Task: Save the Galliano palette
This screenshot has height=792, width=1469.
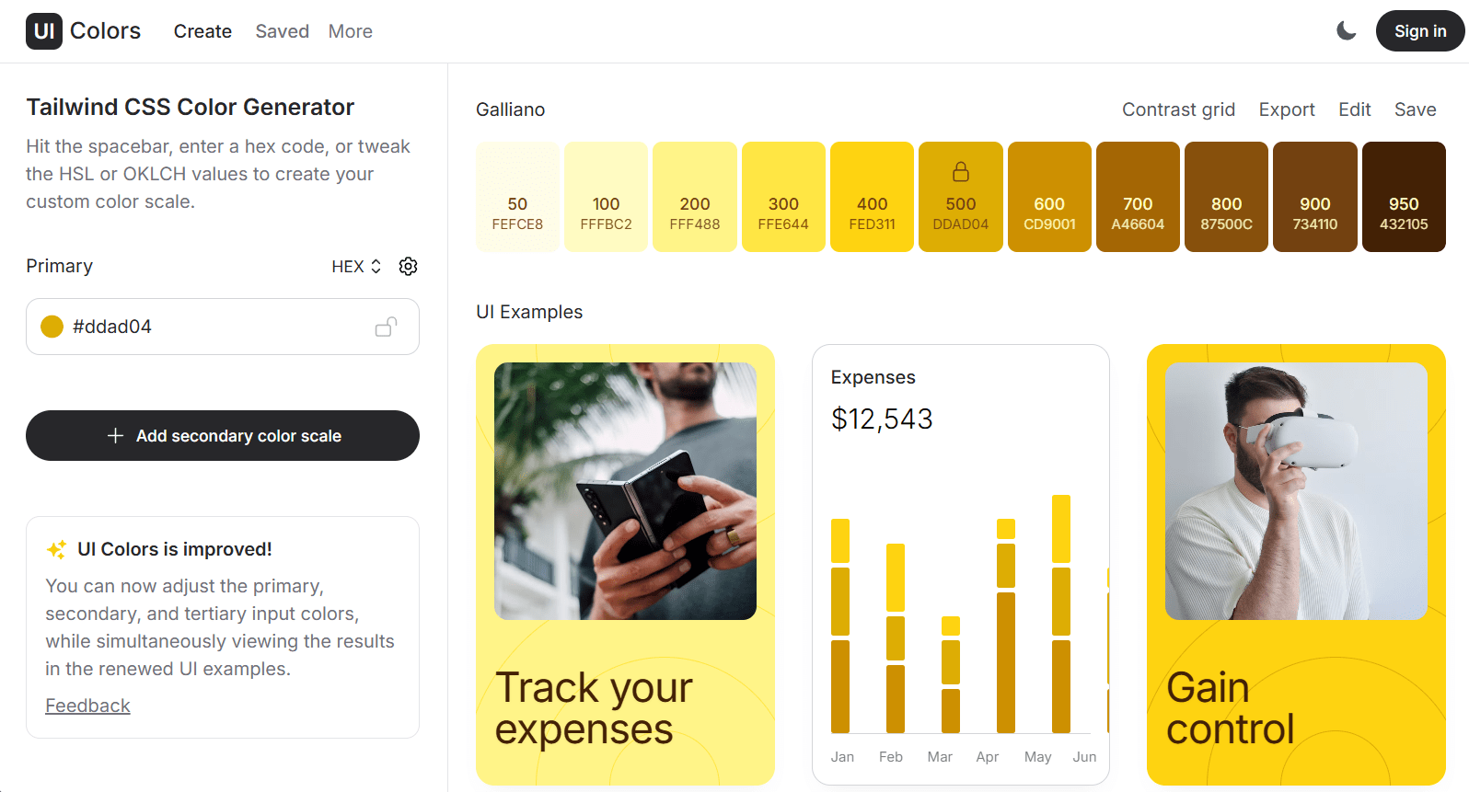Action: [1416, 109]
